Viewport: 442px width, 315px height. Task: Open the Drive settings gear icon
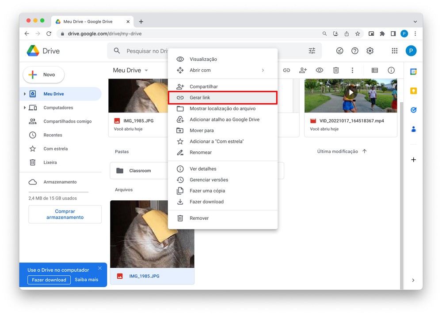point(370,51)
